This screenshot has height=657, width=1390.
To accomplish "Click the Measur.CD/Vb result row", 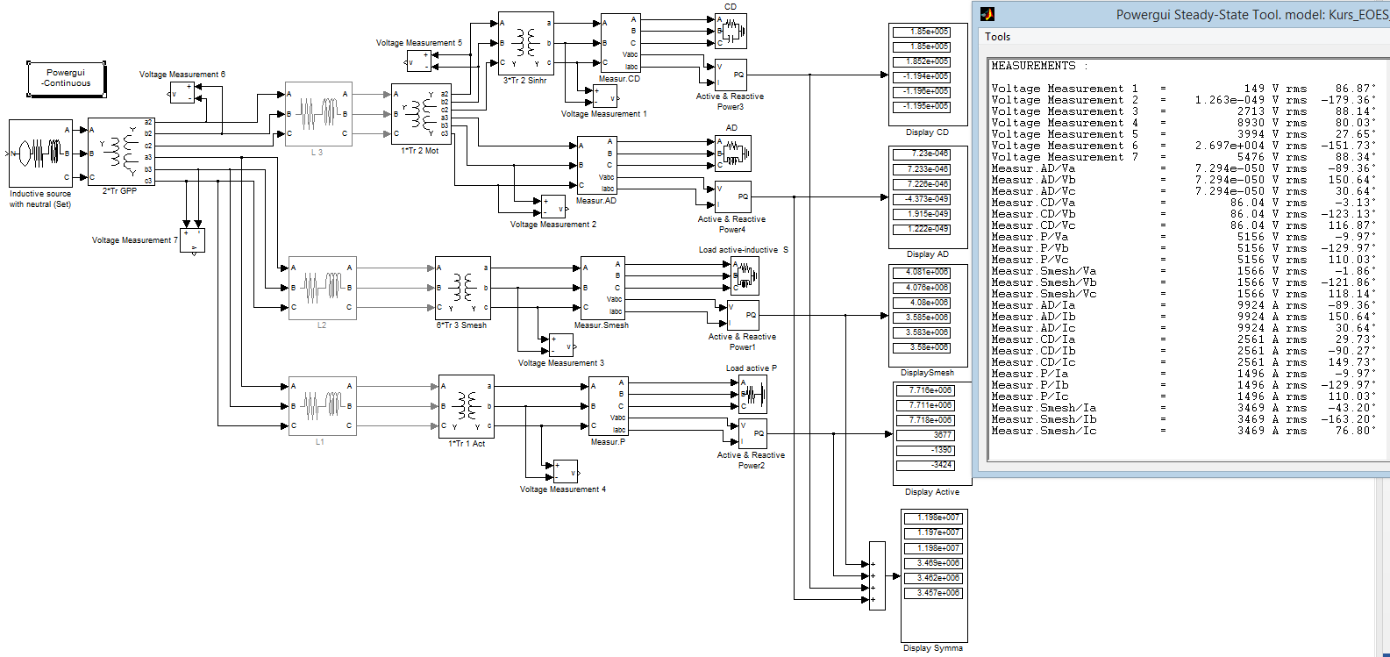I will pos(1184,214).
